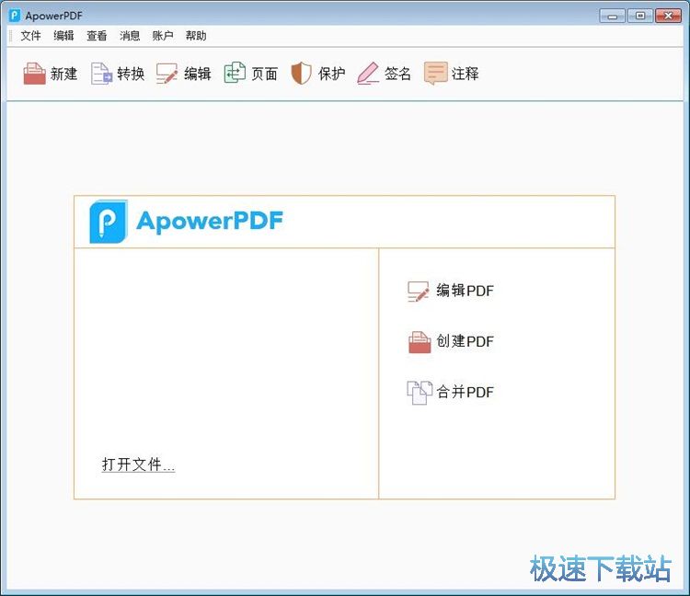Click the 保护 (Protect) shield icon
The width and height of the screenshot is (690, 596).
pos(302,73)
